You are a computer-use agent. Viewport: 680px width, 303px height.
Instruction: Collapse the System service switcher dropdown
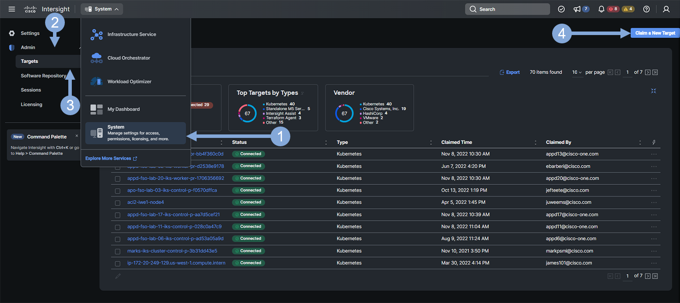tap(102, 9)
